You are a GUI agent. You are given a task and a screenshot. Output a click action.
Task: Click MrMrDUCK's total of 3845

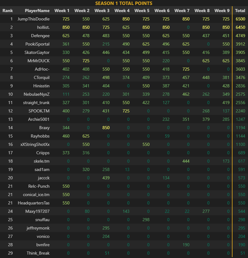tap(241, 61)
